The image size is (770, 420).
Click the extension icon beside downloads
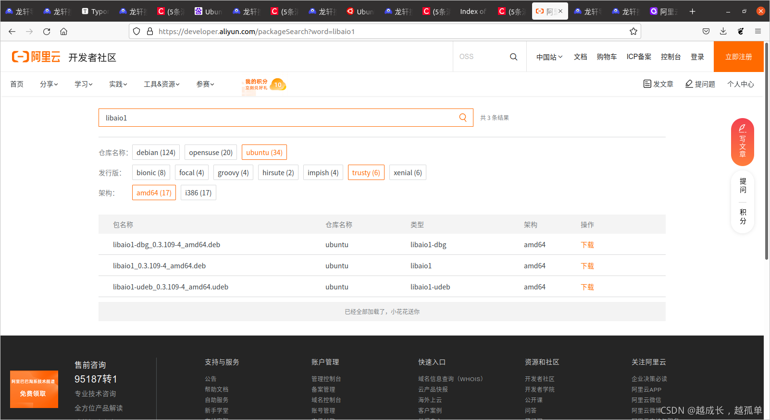[741, 31]
